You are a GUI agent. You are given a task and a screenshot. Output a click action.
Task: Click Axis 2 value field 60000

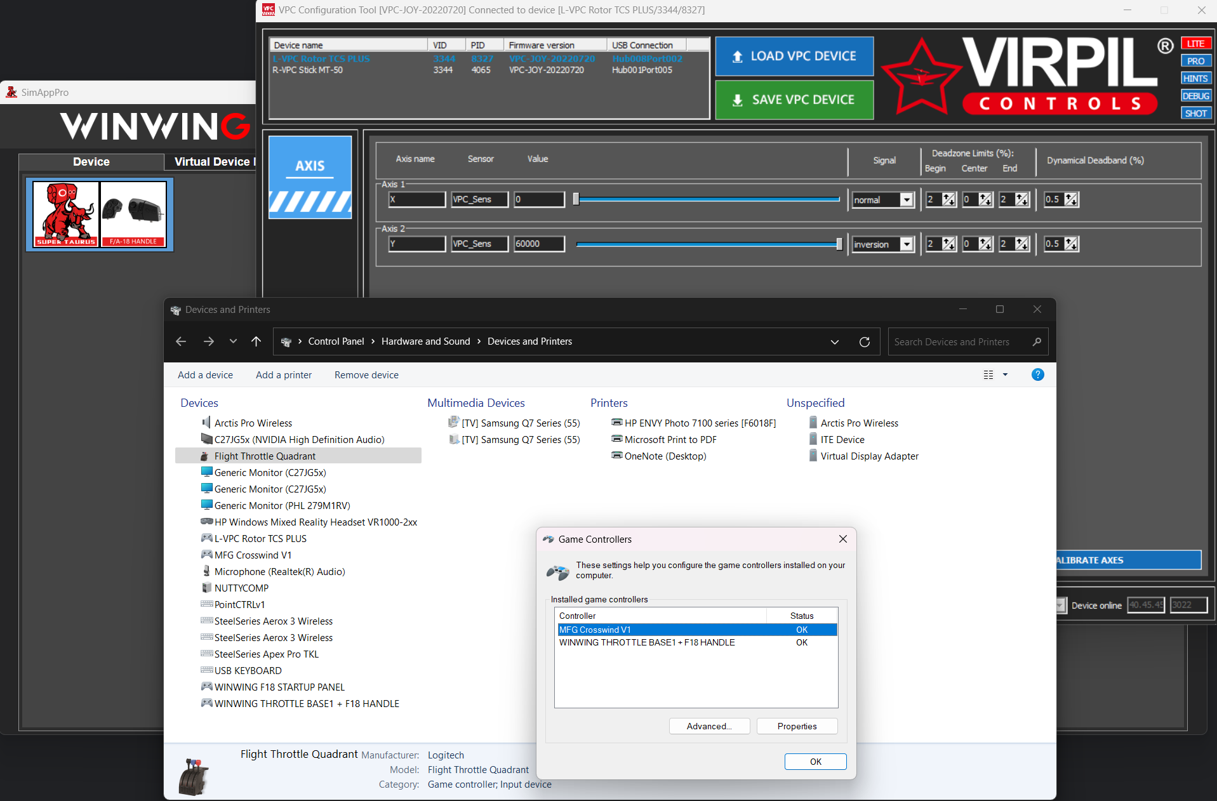coord(539,244)
